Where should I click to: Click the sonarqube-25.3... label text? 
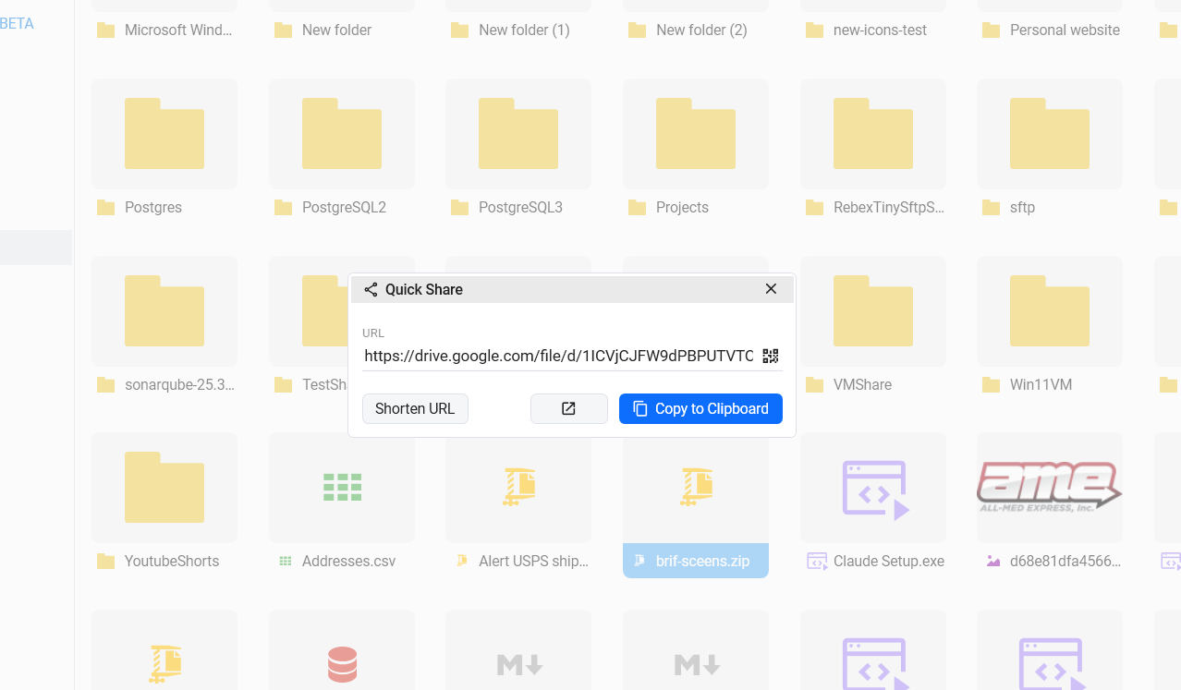click(179, 384)
